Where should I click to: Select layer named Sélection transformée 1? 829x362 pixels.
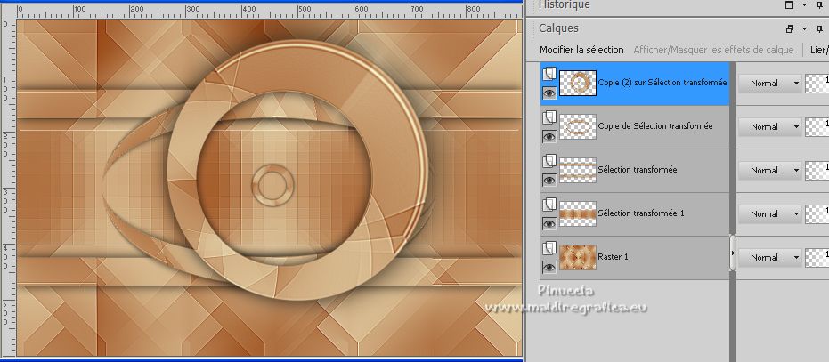(x=641, y=213)
